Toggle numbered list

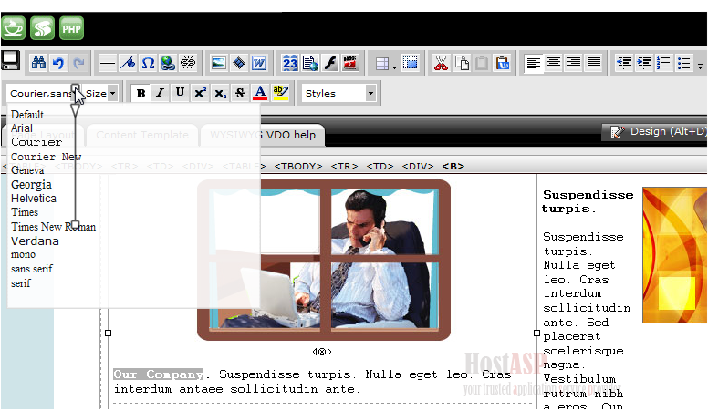pyautogui.click(x=664, y=63)
